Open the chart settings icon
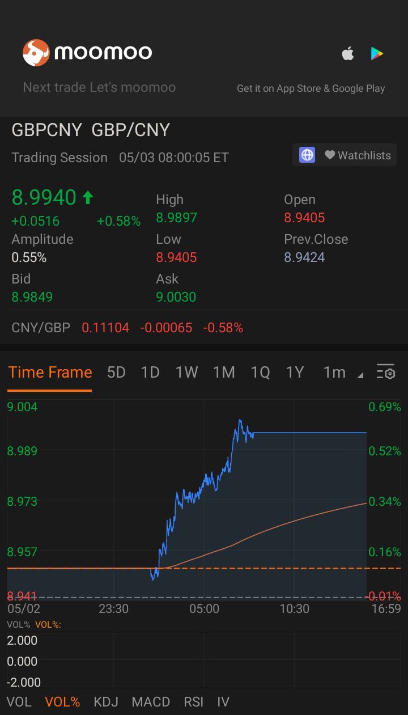This screenshot has height=715, width=408. [x=386, y=372]
